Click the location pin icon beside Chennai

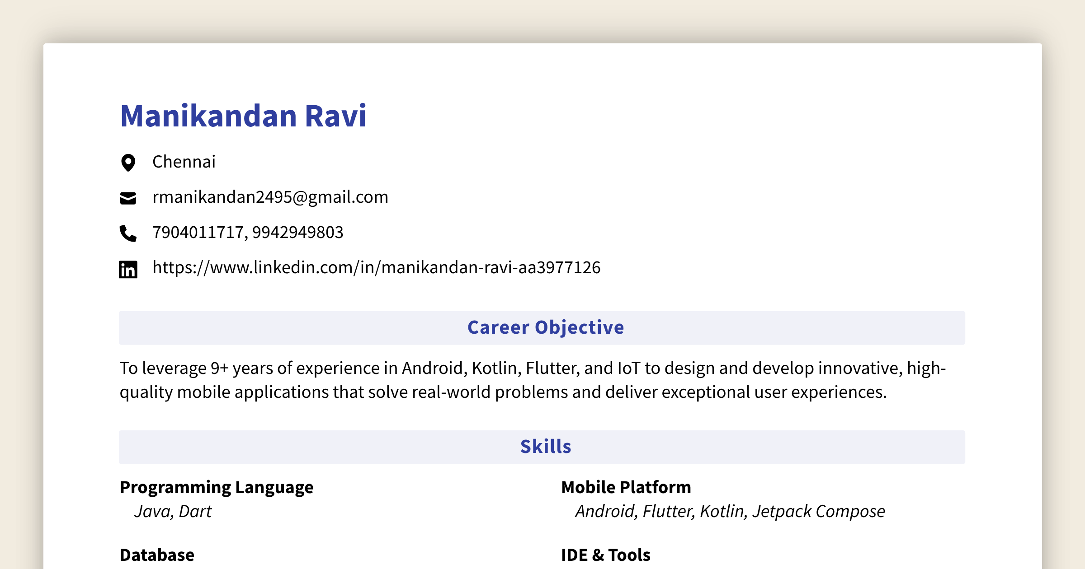pos(129,161)
